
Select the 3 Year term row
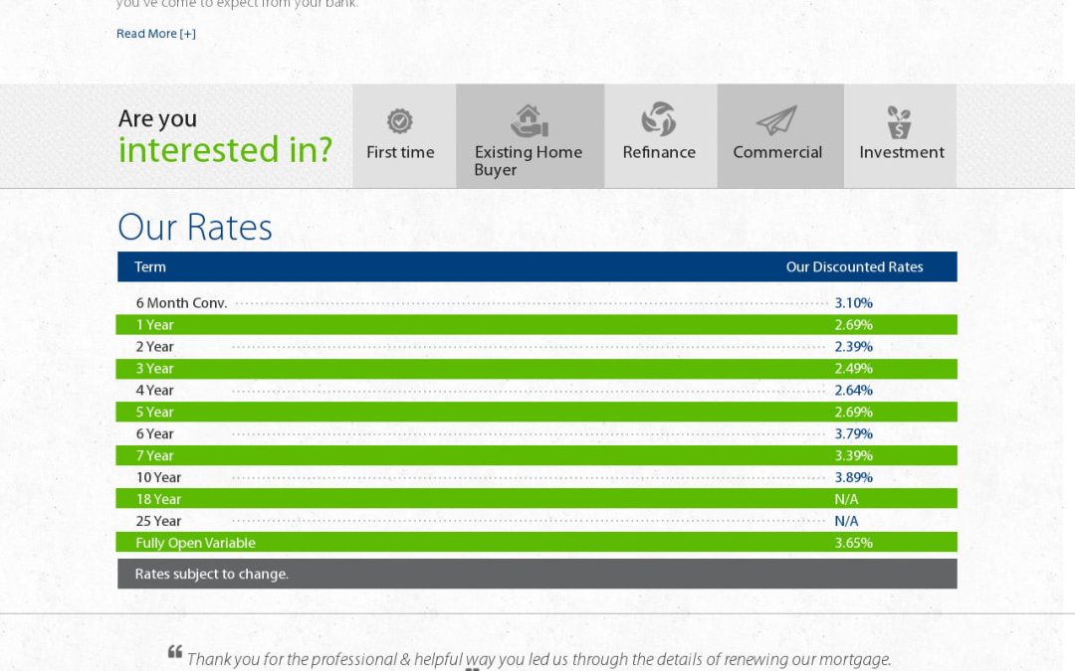click(537, 369)
